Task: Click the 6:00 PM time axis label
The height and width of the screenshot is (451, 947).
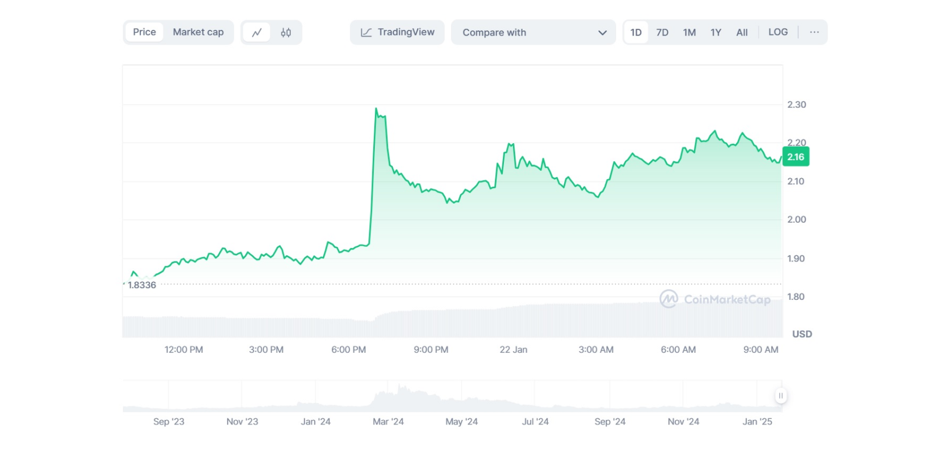Action: [x=348, y=350]
